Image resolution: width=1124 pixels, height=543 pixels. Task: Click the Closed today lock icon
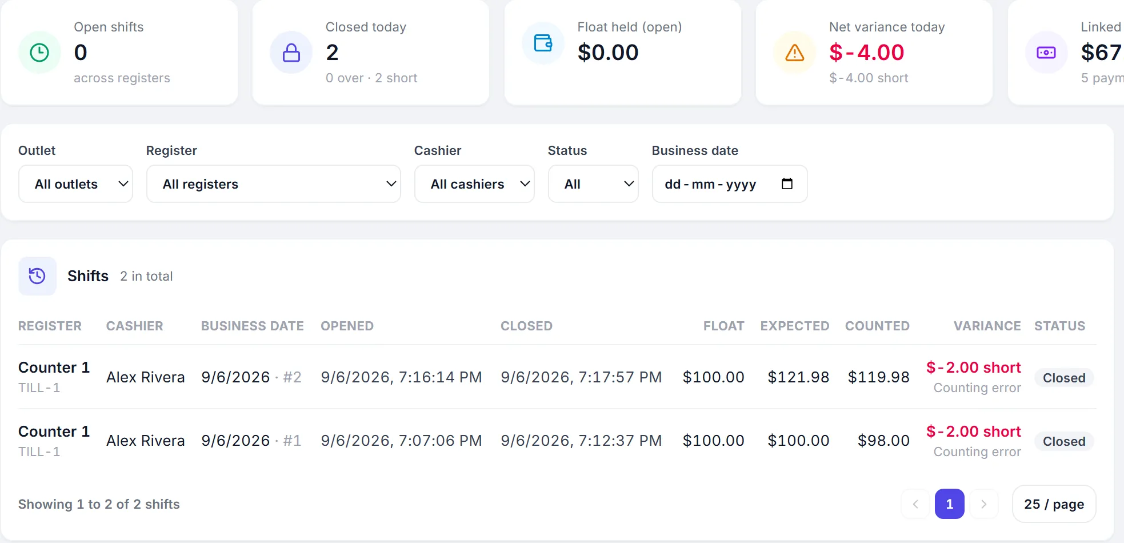pos(291,53)
